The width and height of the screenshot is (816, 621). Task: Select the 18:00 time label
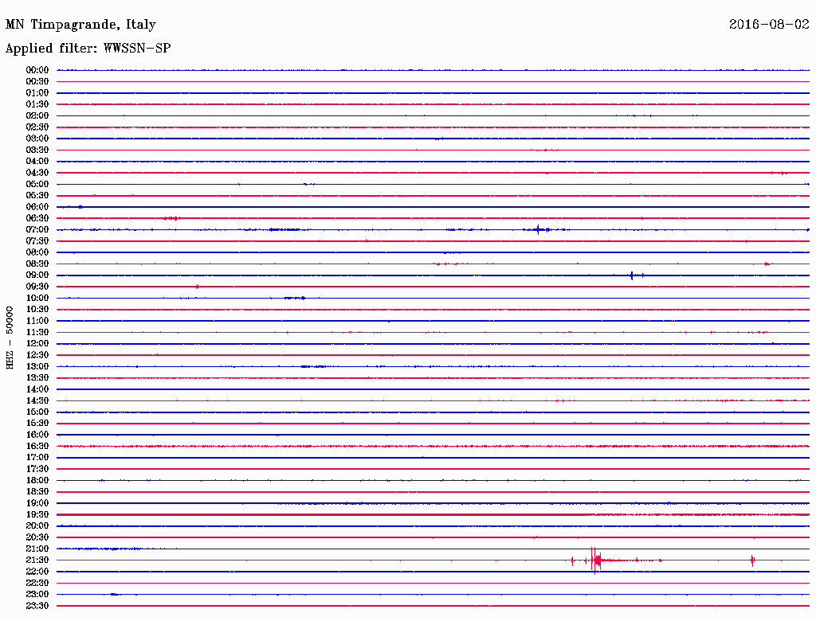click(37, 480)
